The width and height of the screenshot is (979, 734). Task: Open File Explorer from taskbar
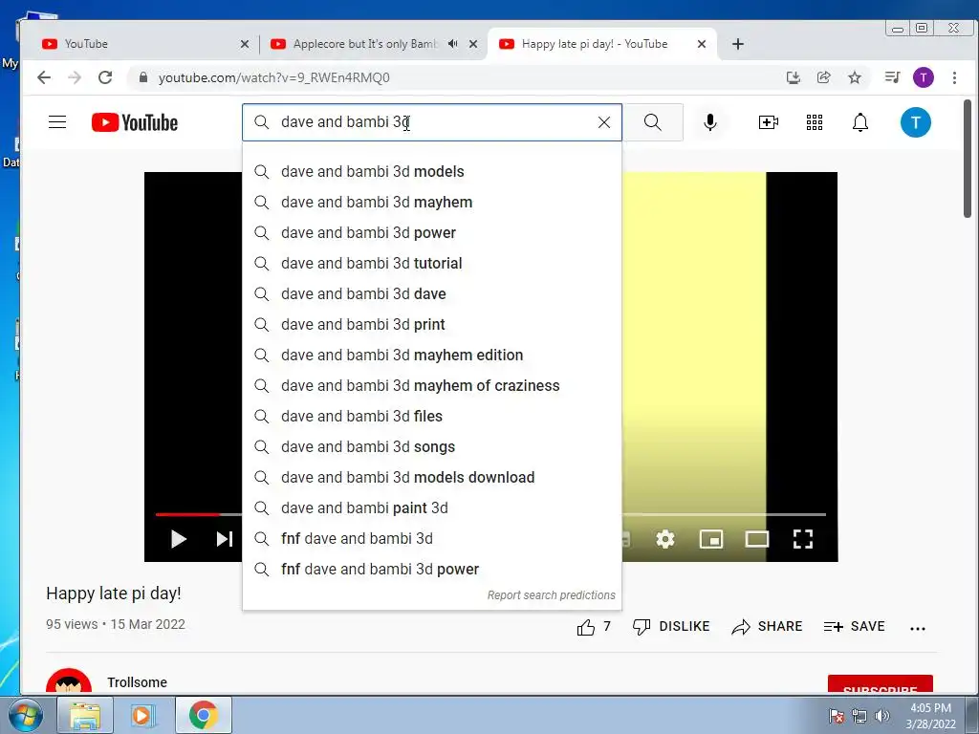point(85,715)
